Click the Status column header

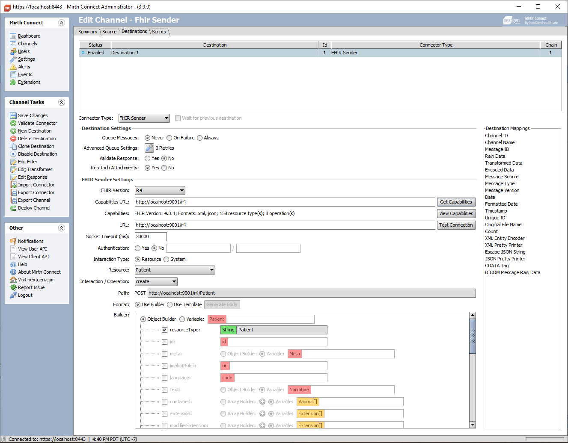(95, 45)
